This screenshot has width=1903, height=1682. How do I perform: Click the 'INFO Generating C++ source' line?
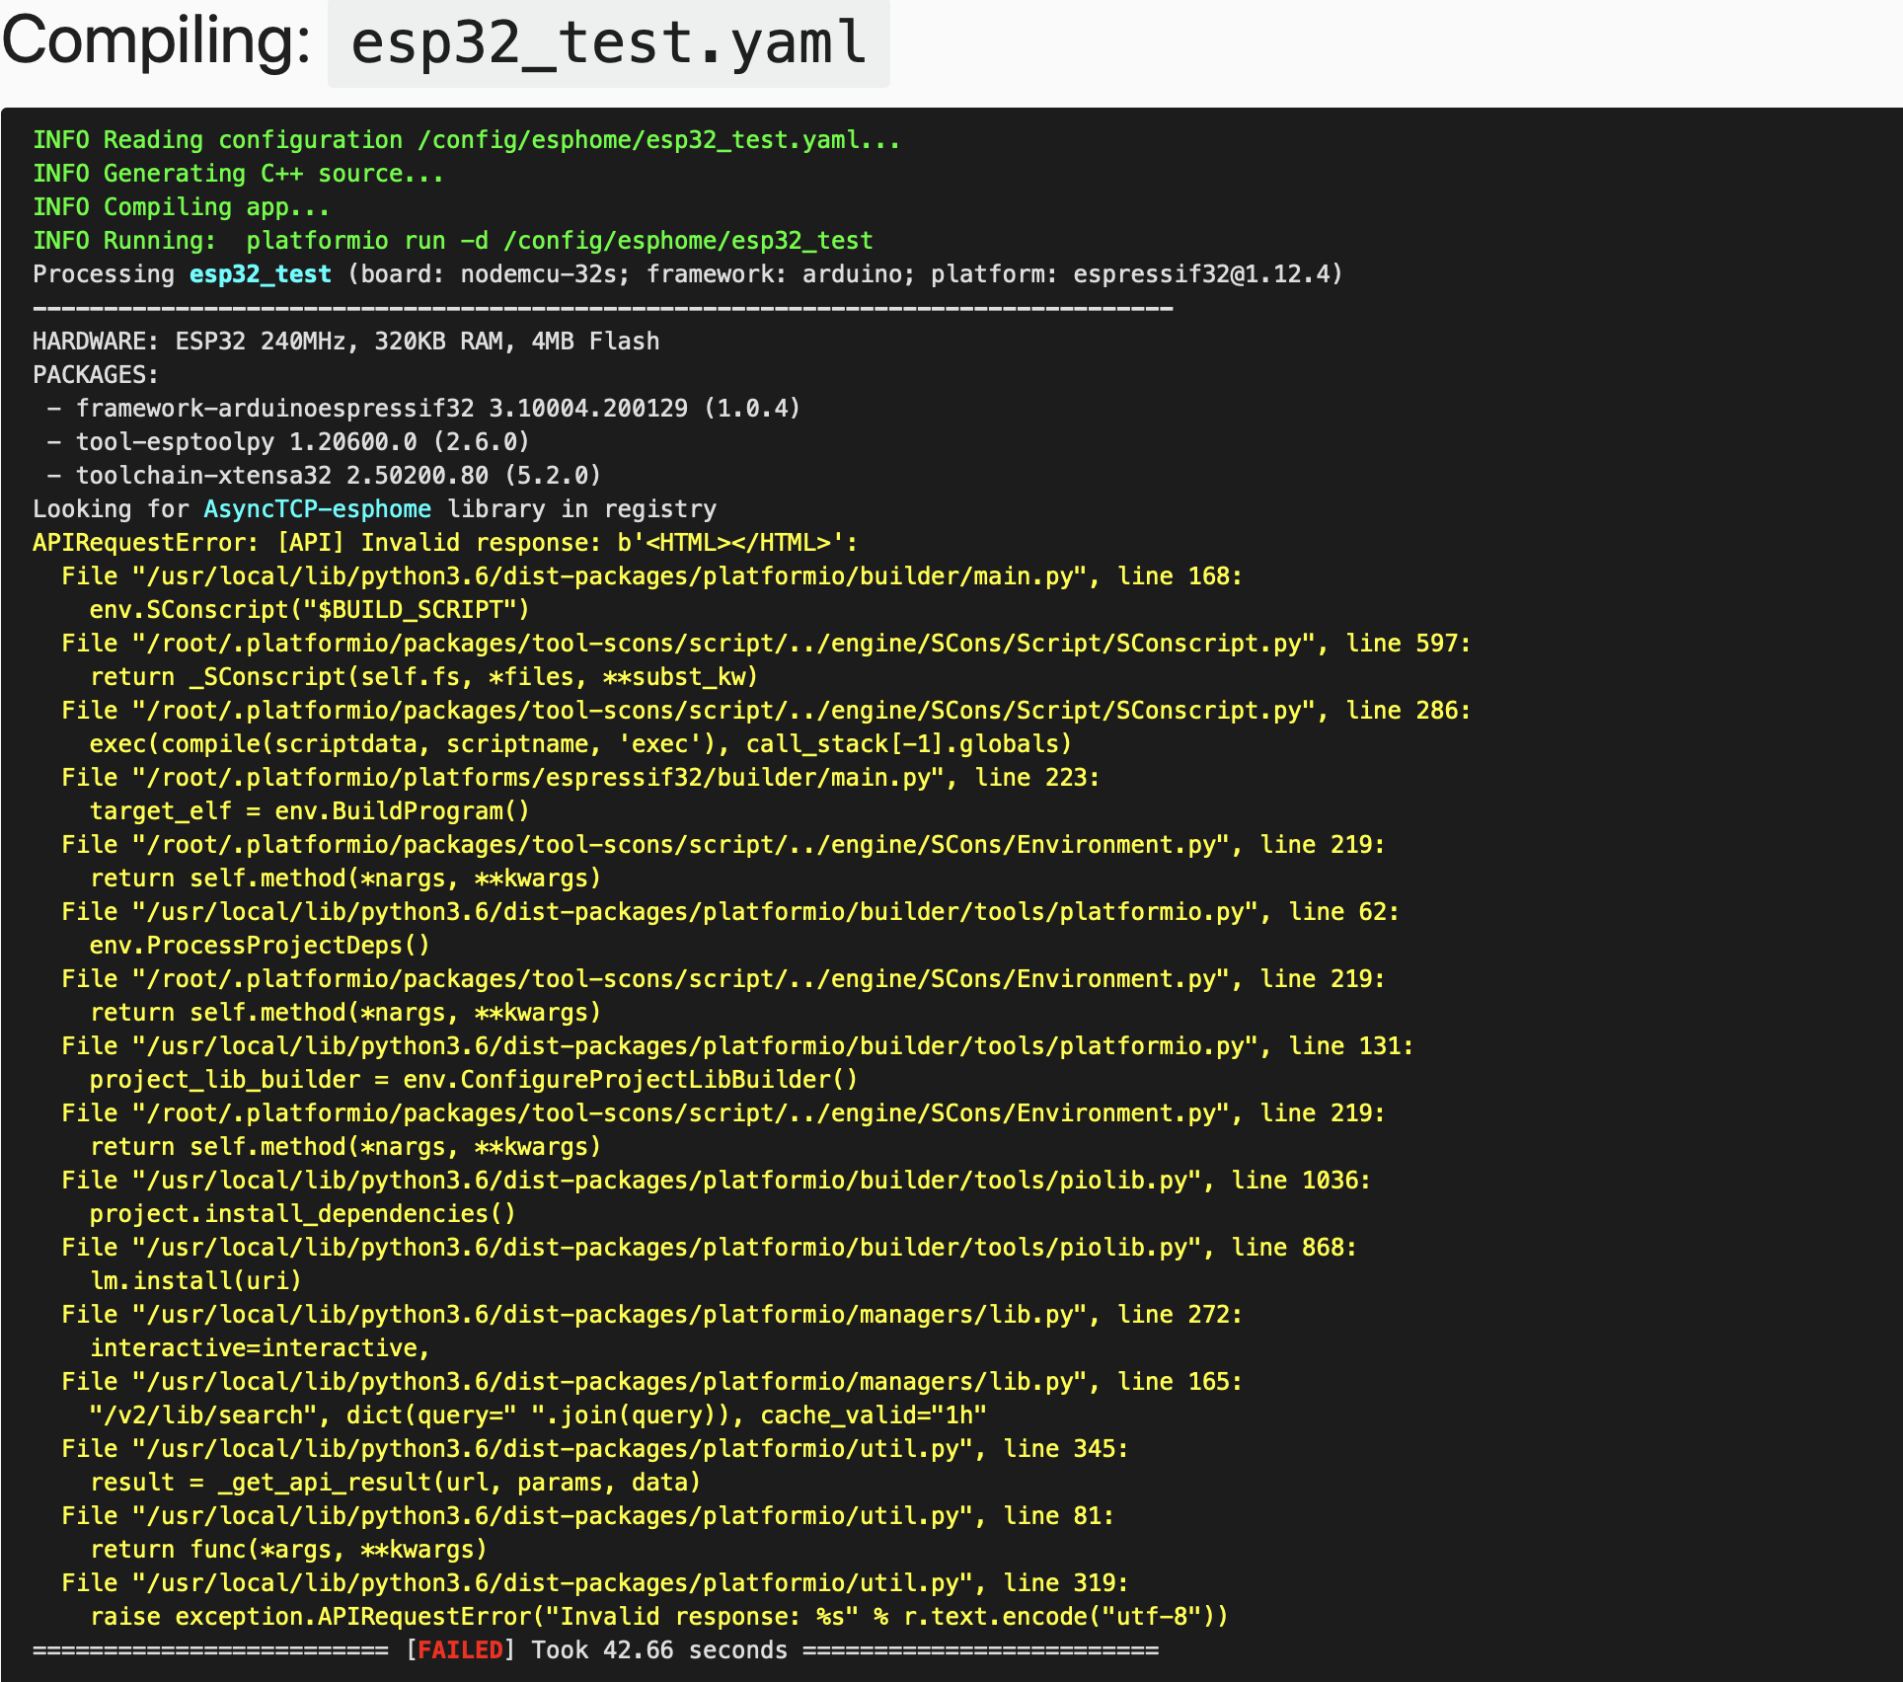click(238, 174)
